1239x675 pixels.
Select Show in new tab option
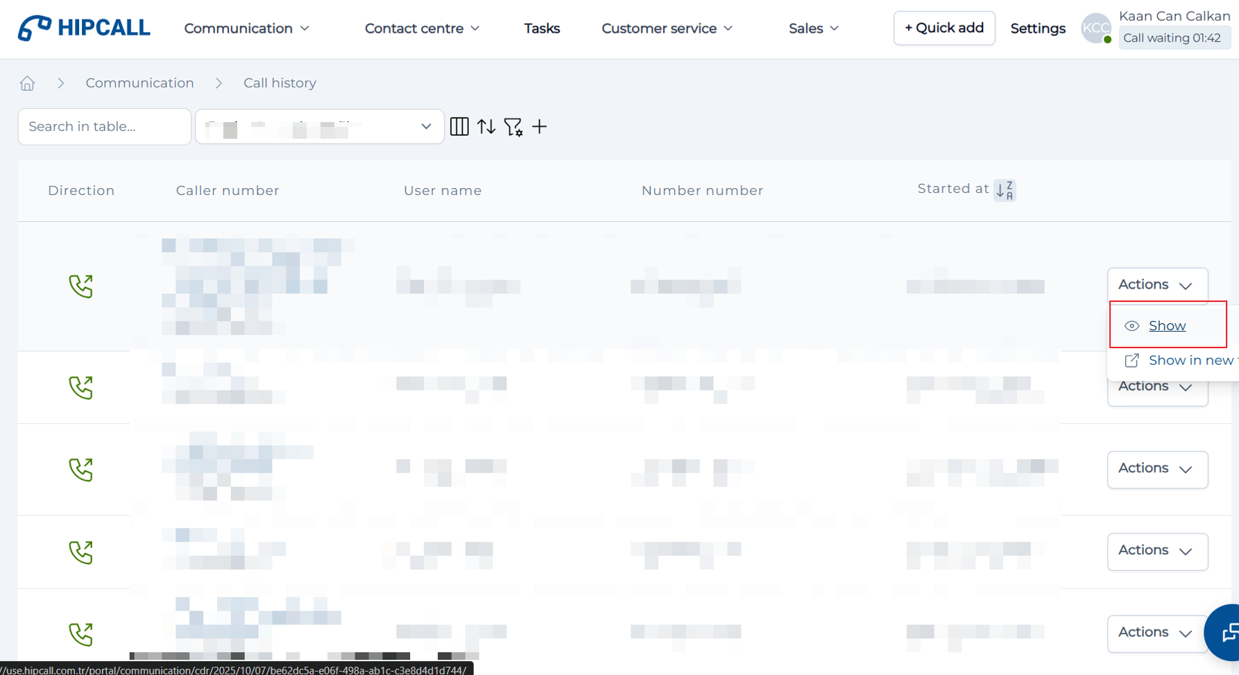[x=1193, y=360]
